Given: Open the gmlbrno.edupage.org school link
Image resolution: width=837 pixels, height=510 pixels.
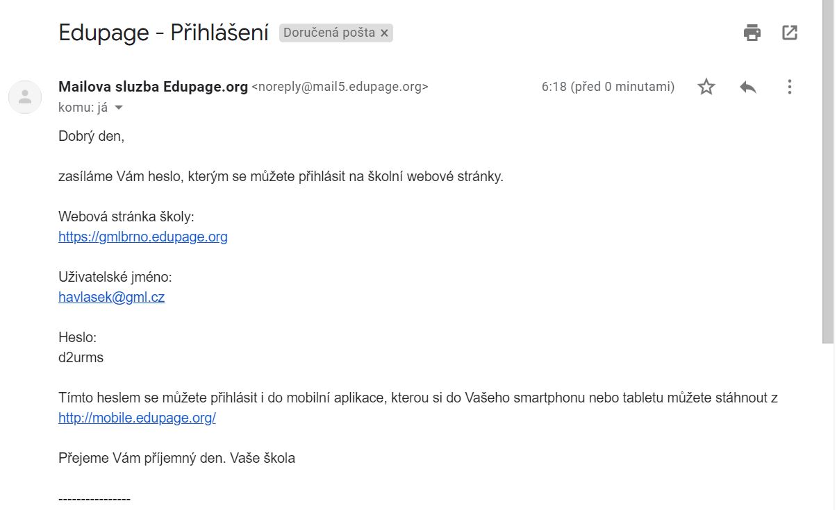Looking at the screenshot, I should click(x=143, y=237).
